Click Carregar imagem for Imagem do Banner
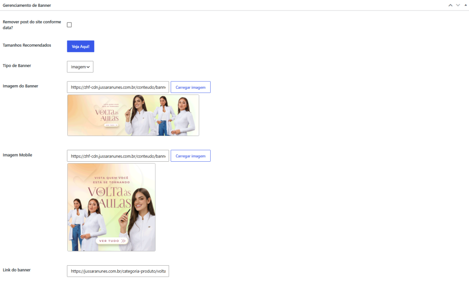The image size is (469, 284). tap(191, 87)
